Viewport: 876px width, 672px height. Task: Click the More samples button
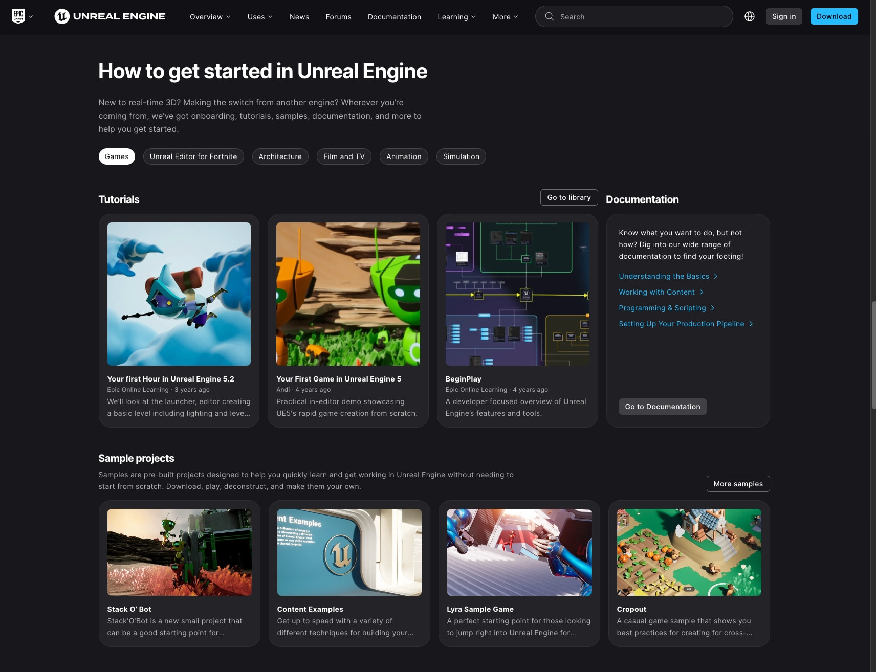738,484
